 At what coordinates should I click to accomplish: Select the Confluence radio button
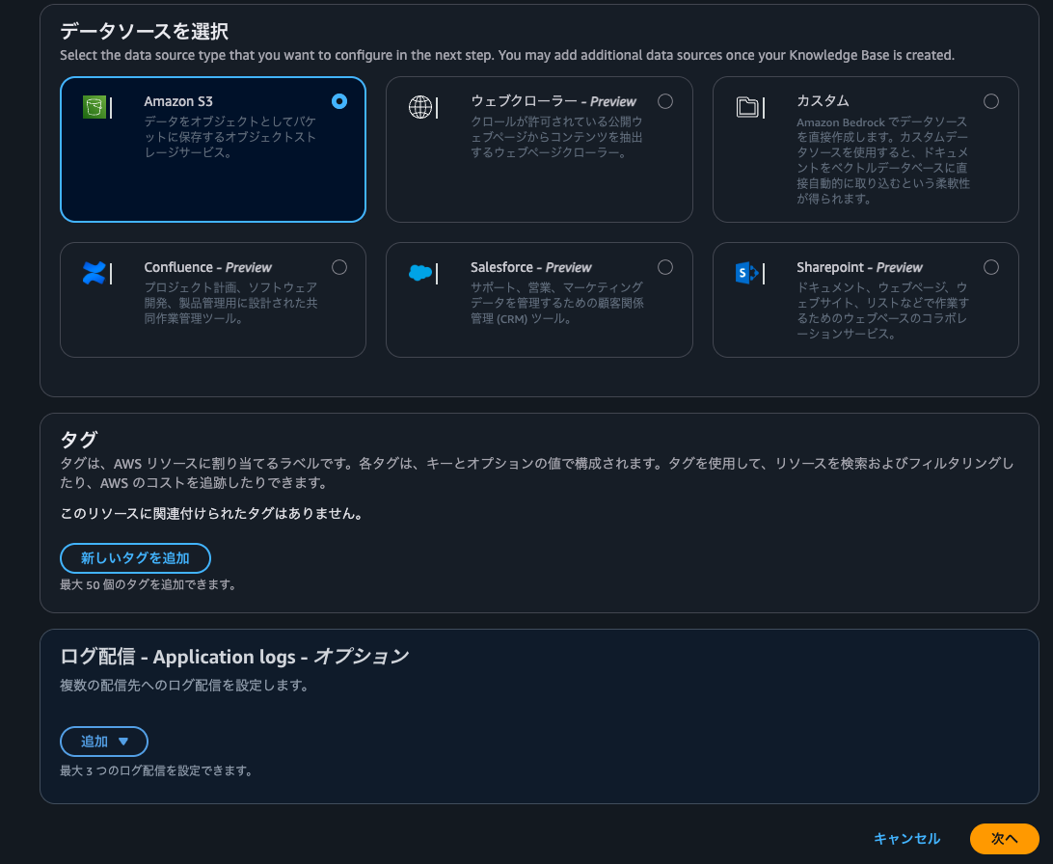pyautogui.click(x=339, y=267)
